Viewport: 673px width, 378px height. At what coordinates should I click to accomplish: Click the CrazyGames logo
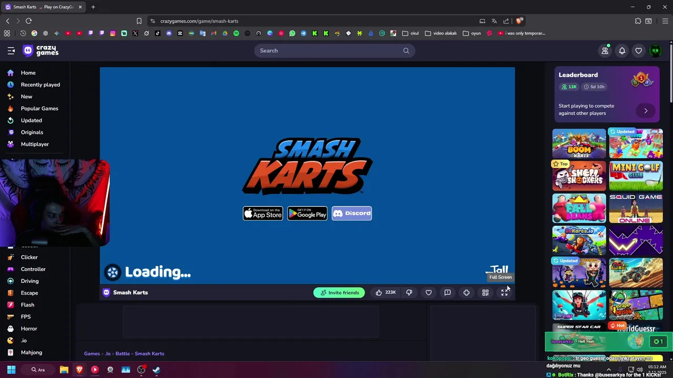coord(40,50)
